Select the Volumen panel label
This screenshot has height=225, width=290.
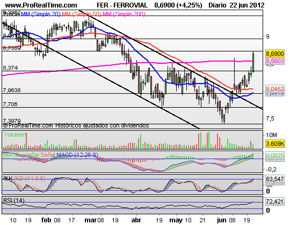pos(15,134)
